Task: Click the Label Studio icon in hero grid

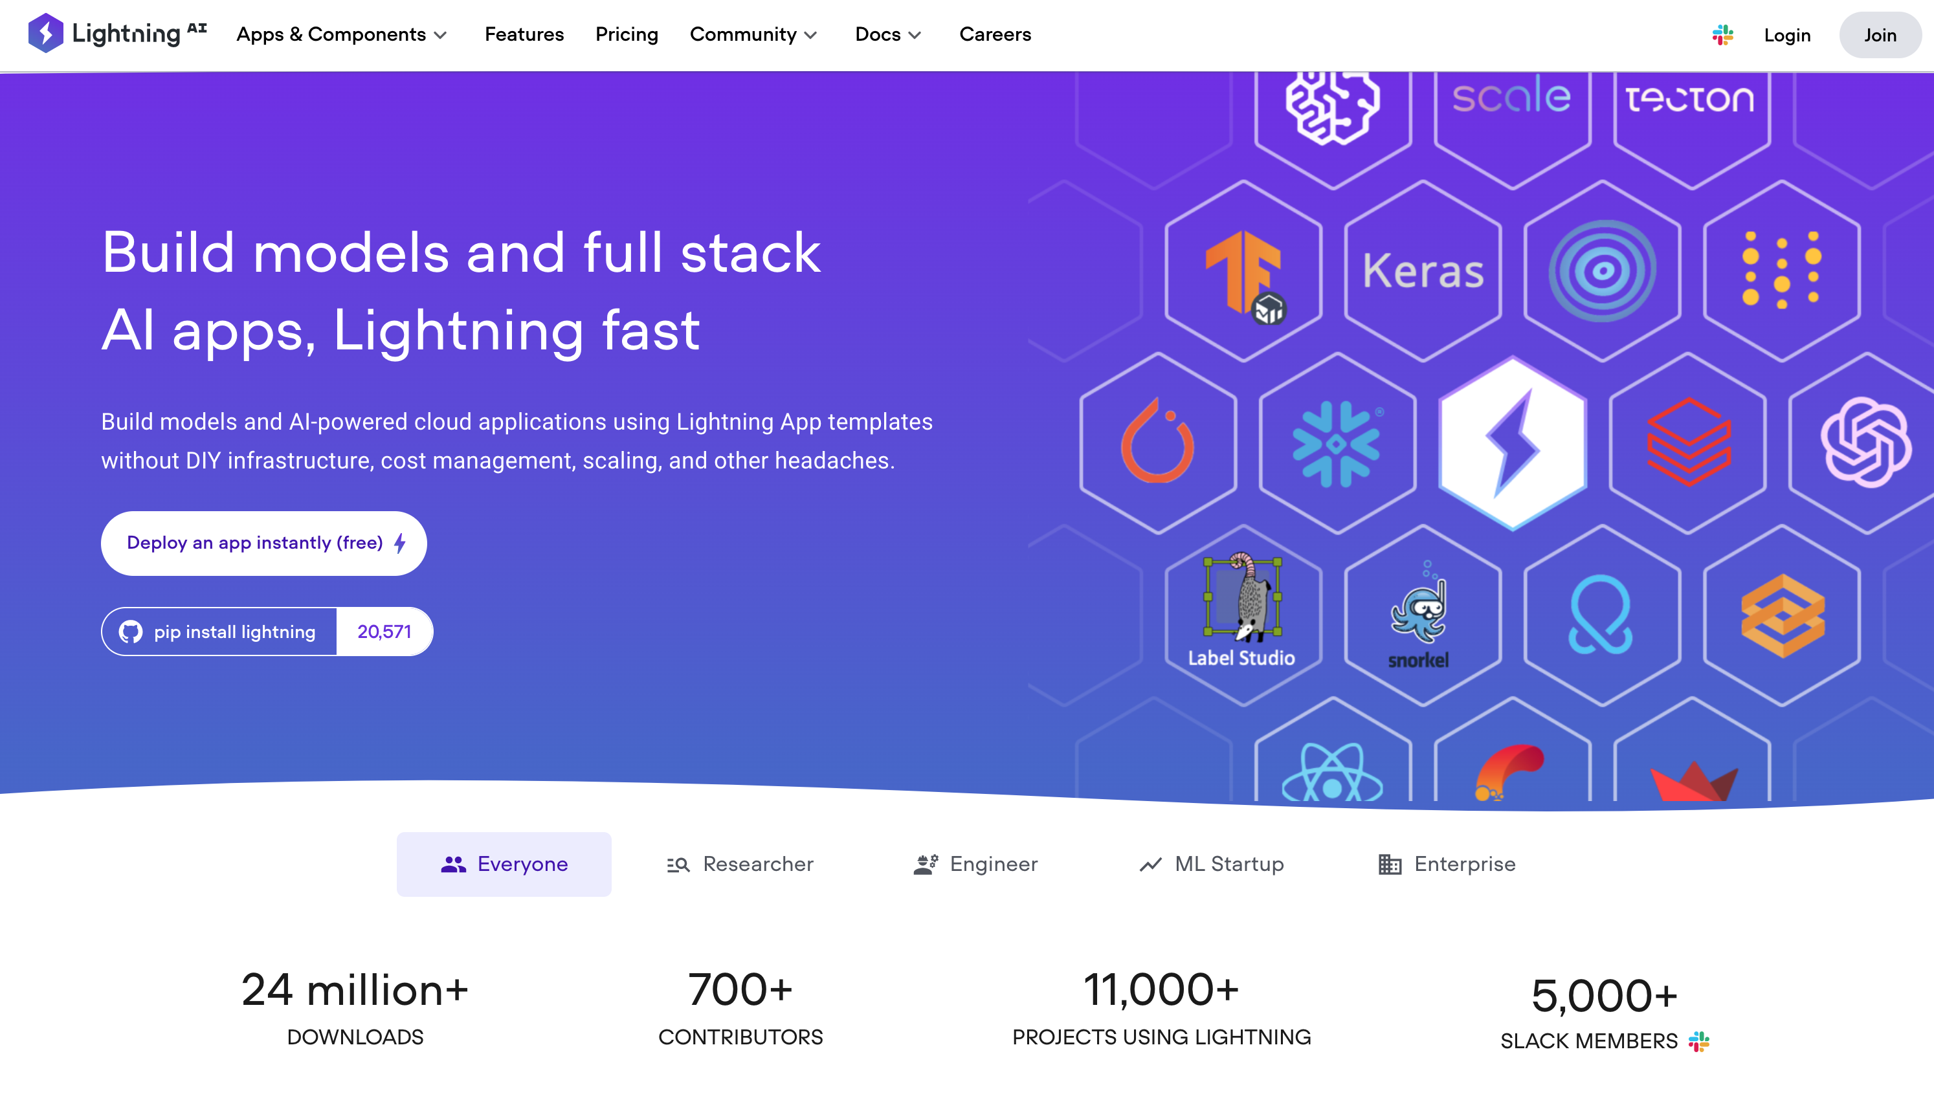Action: point(1239,614)
